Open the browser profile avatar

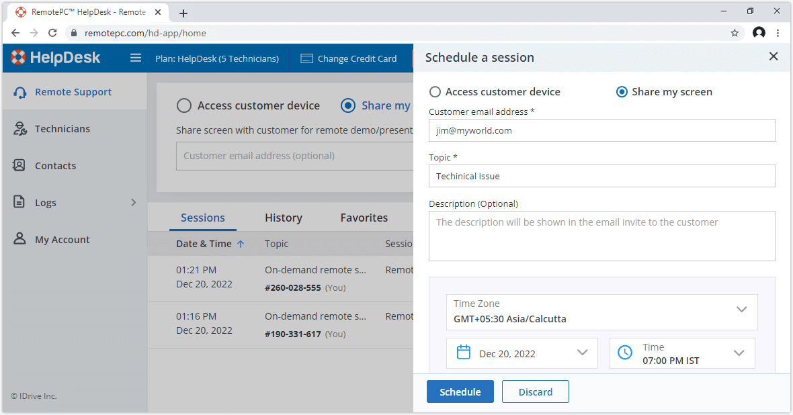click(x=759, y=33)
